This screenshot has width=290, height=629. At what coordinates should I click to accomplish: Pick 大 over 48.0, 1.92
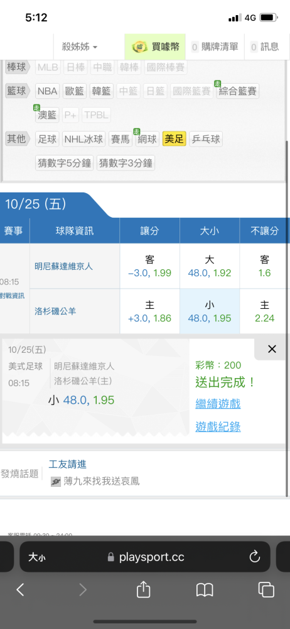[x=210, y=266]
